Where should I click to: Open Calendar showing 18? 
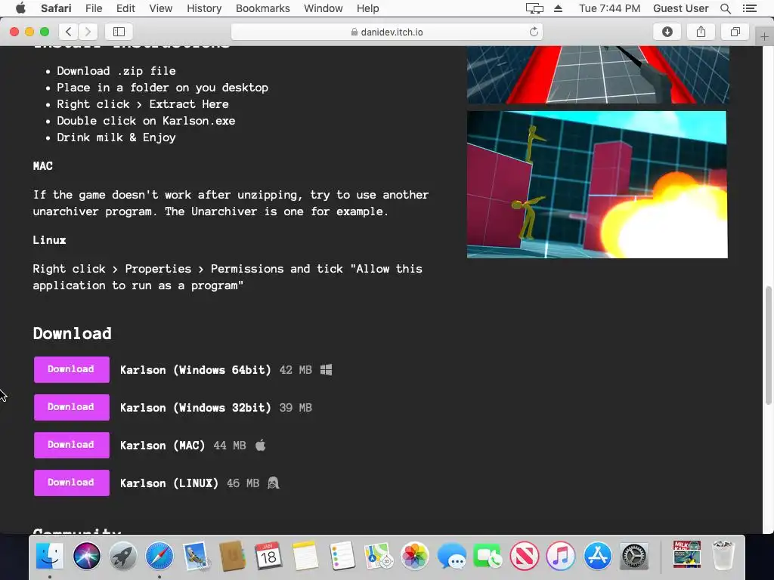tap(268, 556)
